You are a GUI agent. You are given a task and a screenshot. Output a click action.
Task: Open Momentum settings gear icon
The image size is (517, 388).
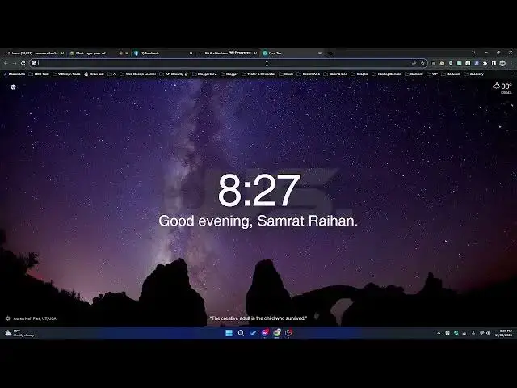click(7, 318)
